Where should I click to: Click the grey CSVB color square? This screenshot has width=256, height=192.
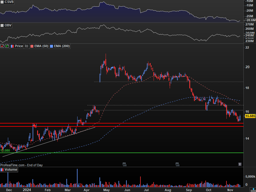pyautogui.click(x=2, y=2)
